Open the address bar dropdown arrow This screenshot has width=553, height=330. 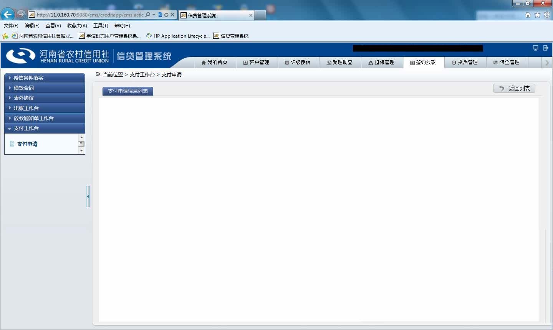[x=154, y=15]
